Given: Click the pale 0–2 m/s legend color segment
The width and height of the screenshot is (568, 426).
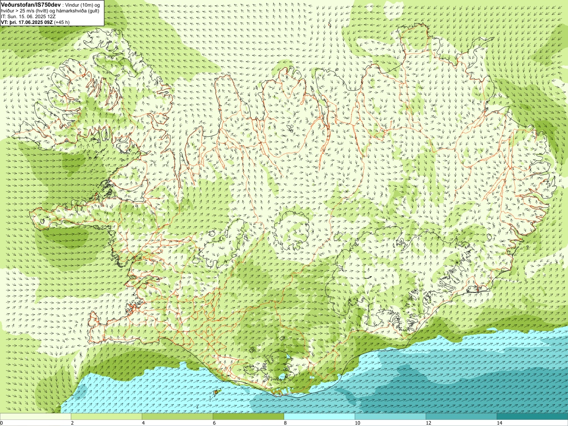Looking at the screenshot, I should pyautogui.click(x=35, y=417).
